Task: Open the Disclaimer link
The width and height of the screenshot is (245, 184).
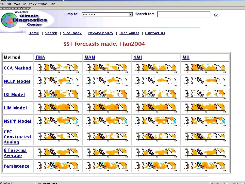Action: (129, 33)
